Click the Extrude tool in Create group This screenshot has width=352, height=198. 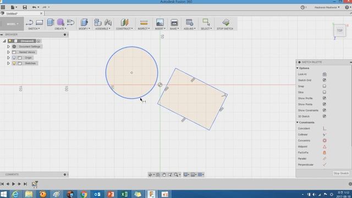tap(51, 22)
